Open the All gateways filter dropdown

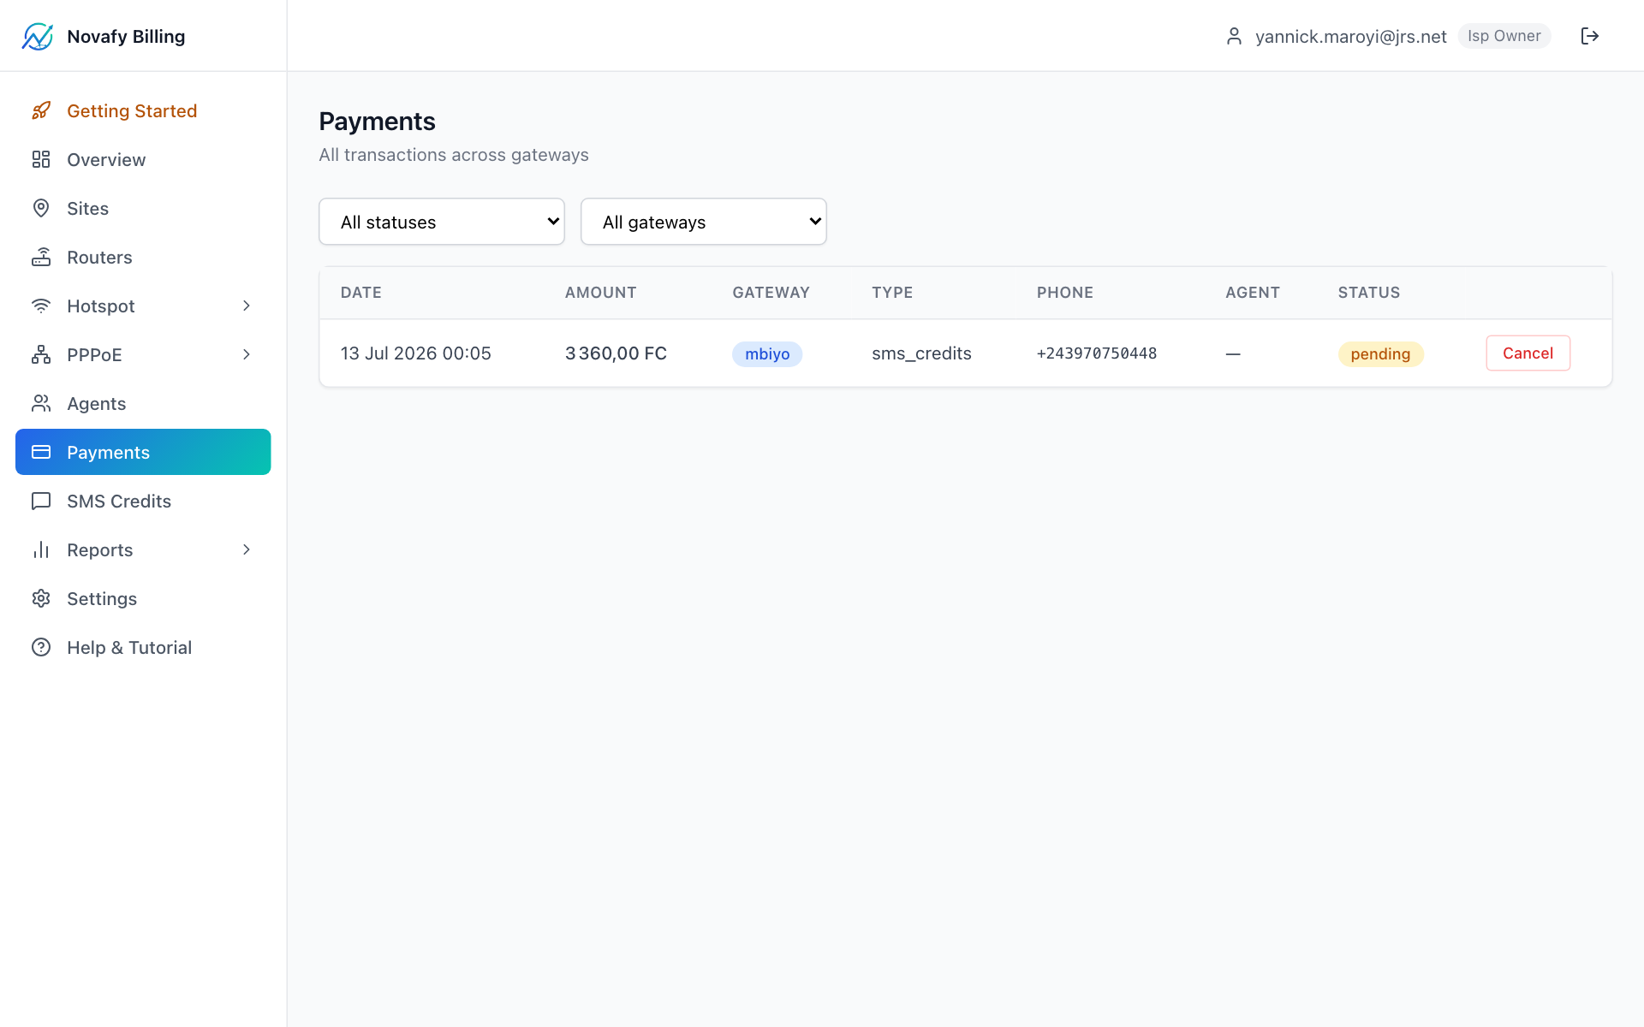coord(704,222)
